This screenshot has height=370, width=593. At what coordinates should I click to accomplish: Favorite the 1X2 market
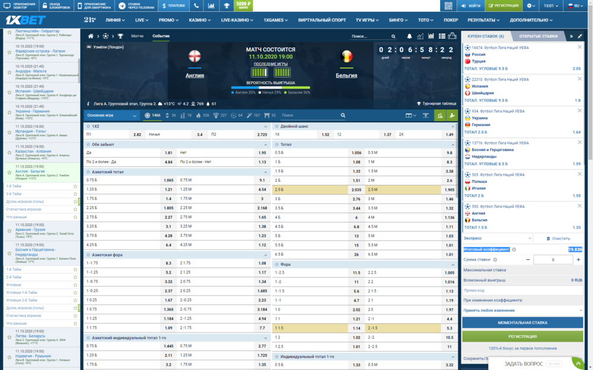88,127
